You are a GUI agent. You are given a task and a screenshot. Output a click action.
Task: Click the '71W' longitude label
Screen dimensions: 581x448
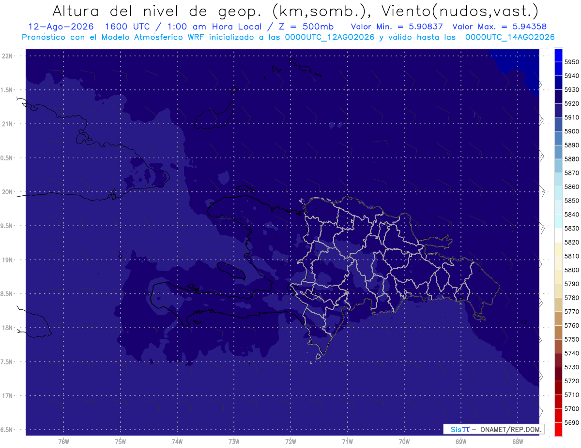[347, 442]
